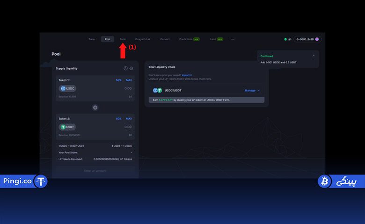Click the 1 USDT = 1 USDC rate
This screenshot has width=365, height=224.
pos(122,146)
